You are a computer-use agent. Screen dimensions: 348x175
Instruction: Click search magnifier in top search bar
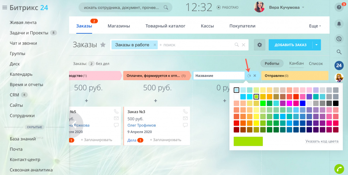[x=166, y=7]
